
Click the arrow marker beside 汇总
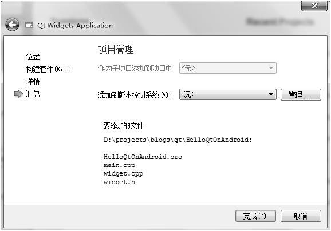click(x=18, y=94)
